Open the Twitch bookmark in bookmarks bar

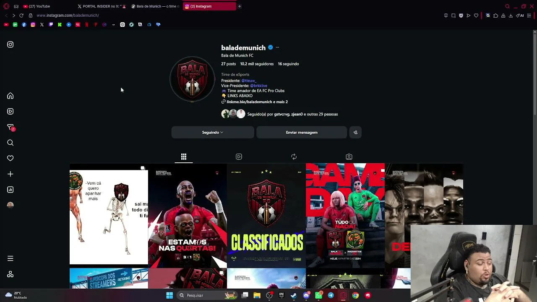(x=51, y=25)
